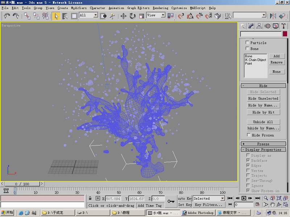
Task: Open the Modifiers menu
Action: click(79, 8)
